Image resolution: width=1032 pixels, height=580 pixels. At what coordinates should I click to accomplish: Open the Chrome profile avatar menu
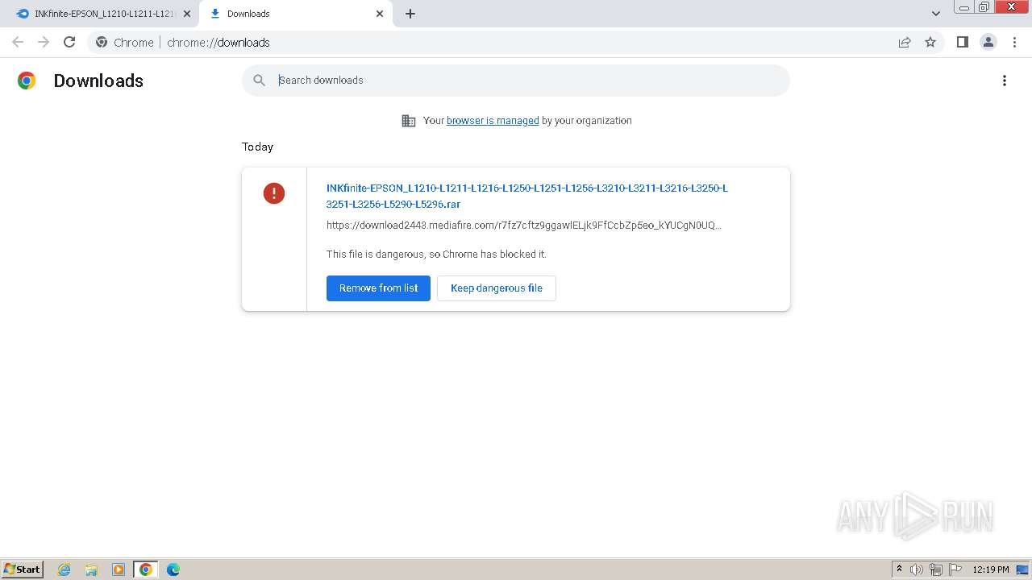click(988, 42)
